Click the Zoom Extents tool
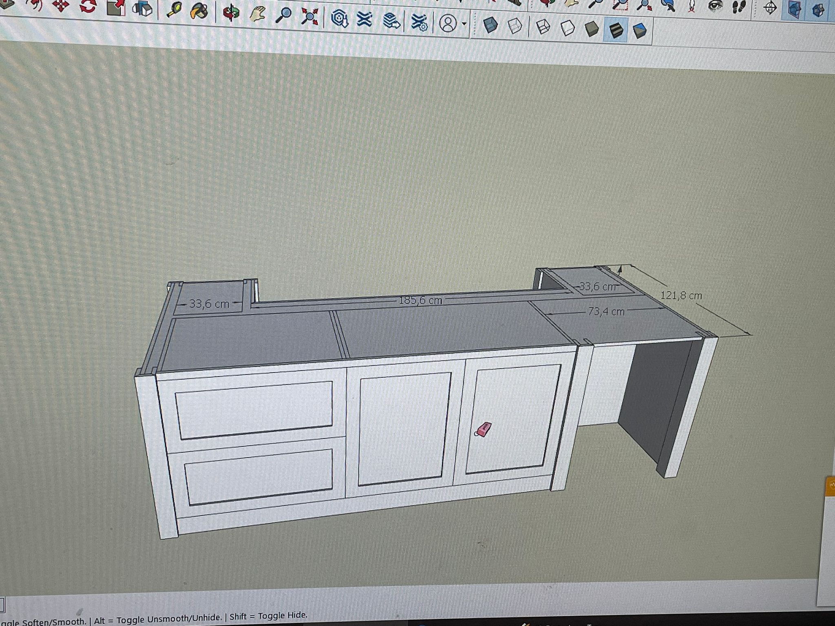Viewport: 835px width, 626px height. tap(309, 17)
